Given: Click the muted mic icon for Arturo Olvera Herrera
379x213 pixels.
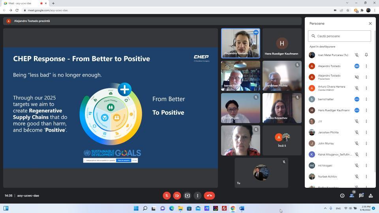Looking at the screenshot, I should click(357, 88).
